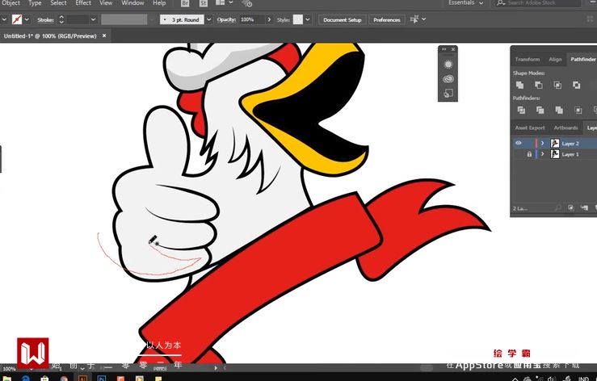Open the Help menu
597x381 pixels.
pyautogui.click(x=159, y=3)
